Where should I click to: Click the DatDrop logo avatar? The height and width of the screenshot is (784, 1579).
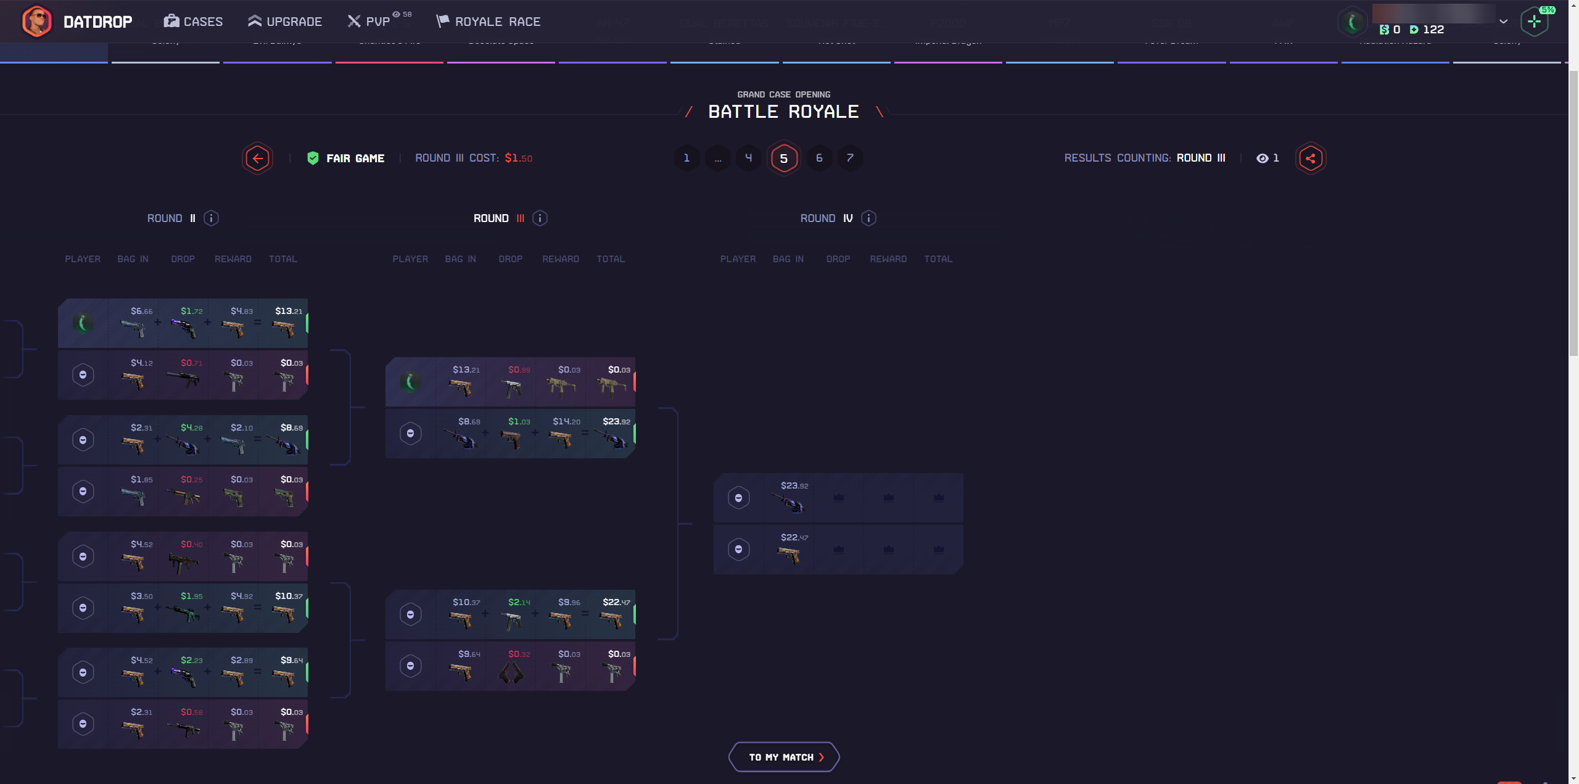[36, 22]
